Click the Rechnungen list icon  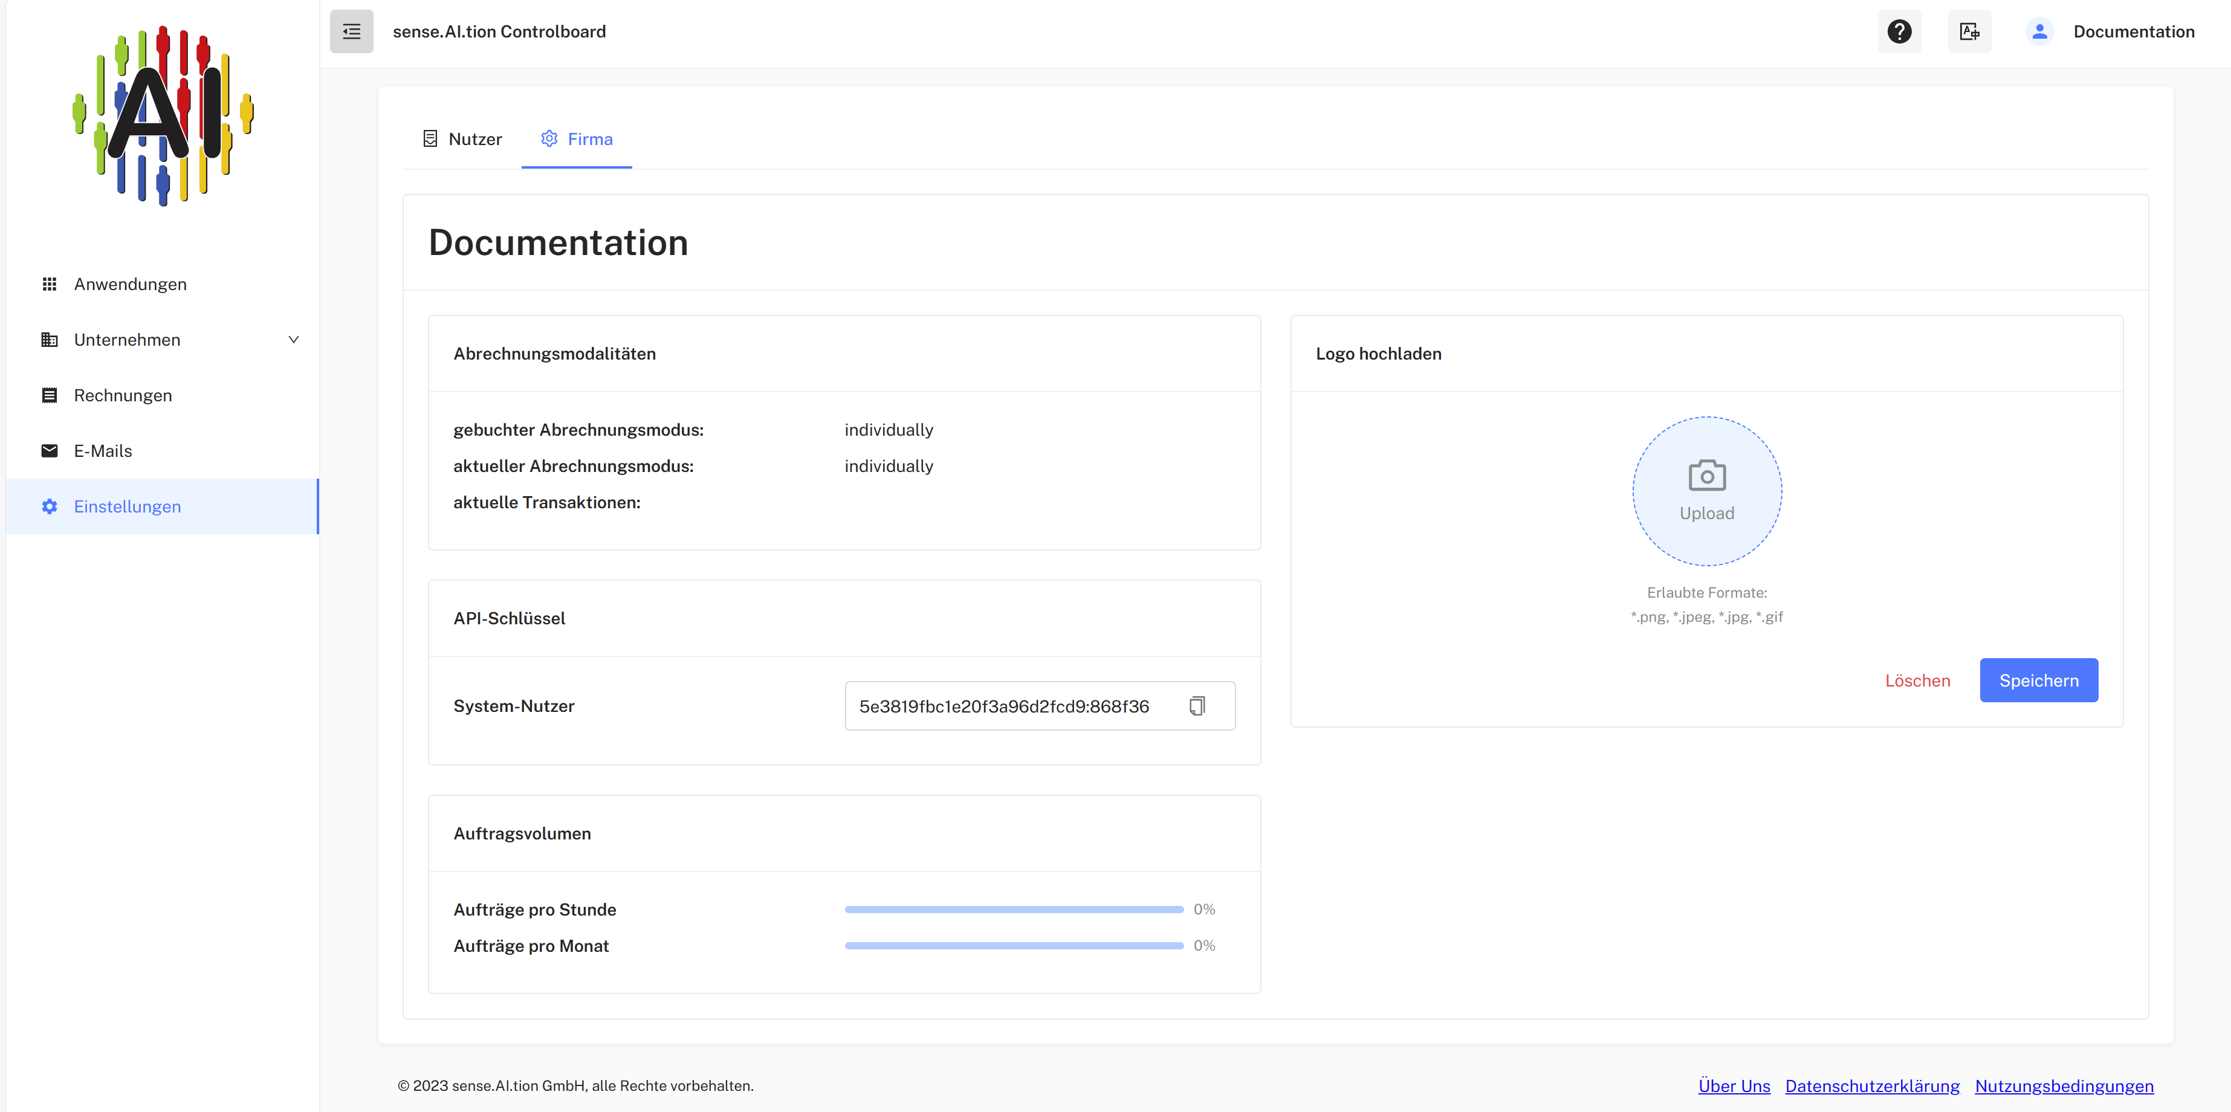click(50, 395)
